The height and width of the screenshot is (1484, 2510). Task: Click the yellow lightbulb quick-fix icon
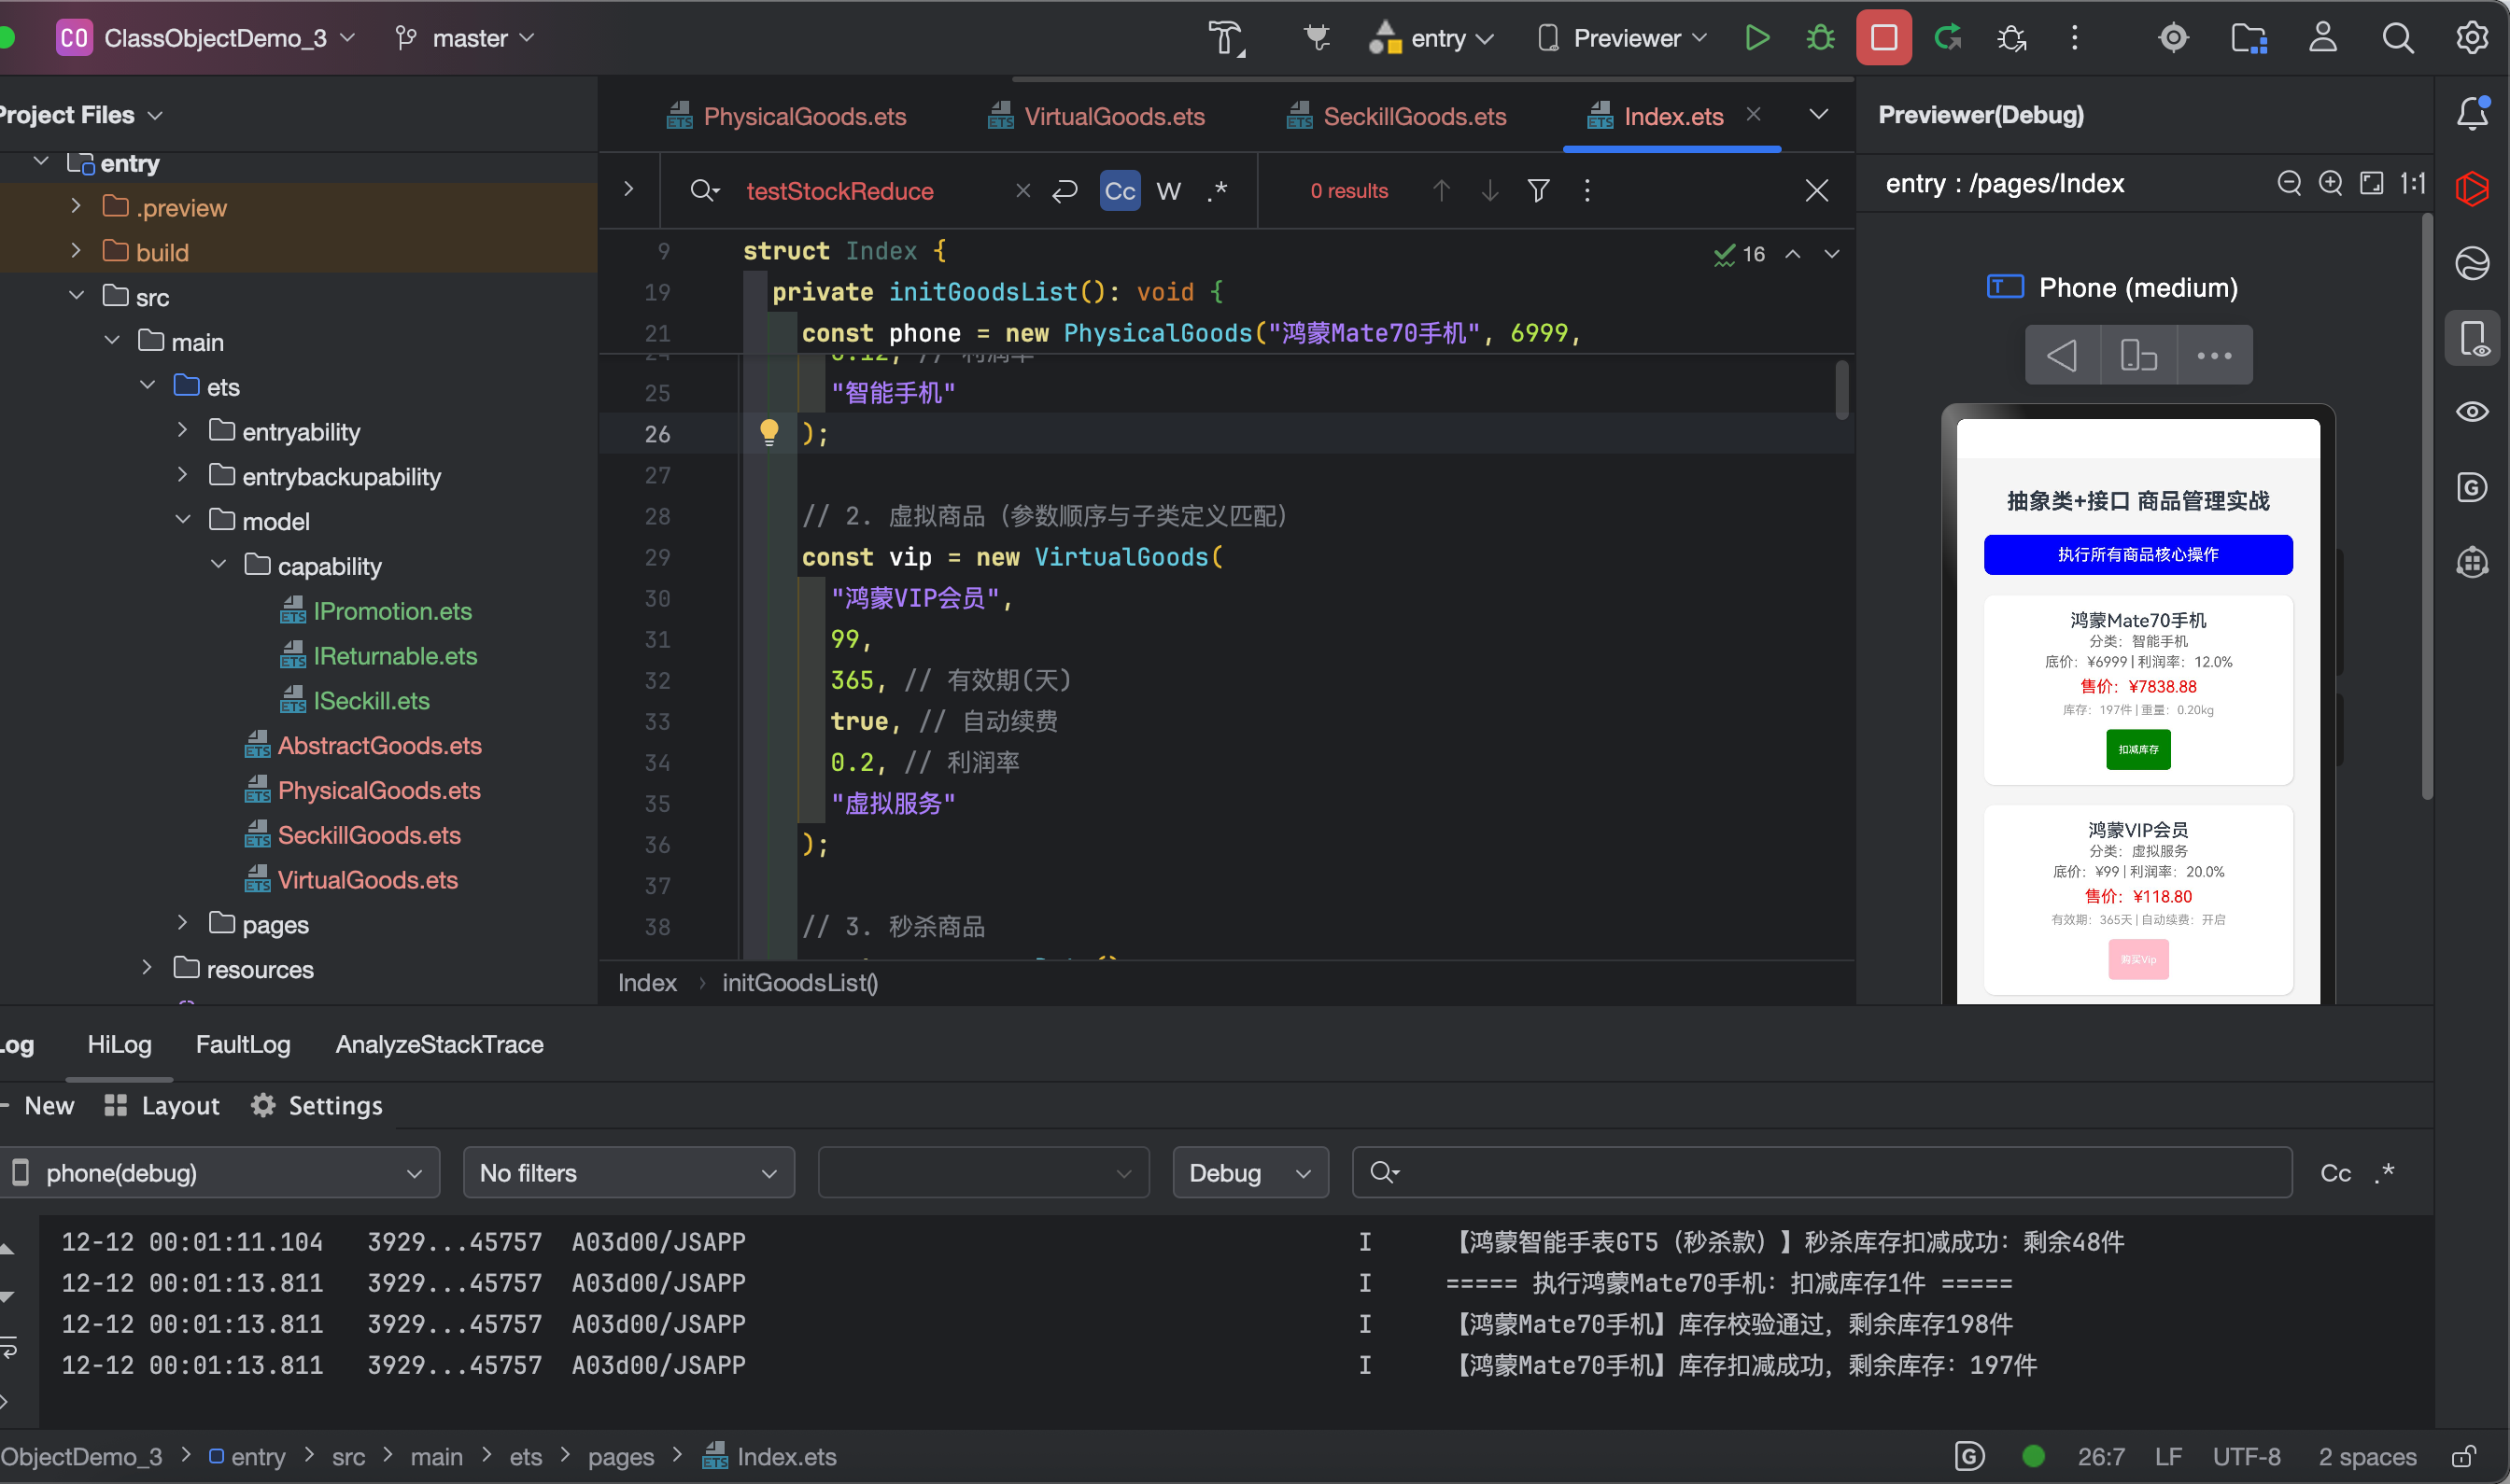pos(769,432)
